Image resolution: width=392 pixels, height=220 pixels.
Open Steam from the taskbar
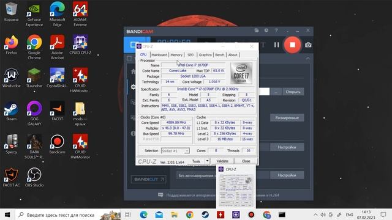tap(205, 215)
